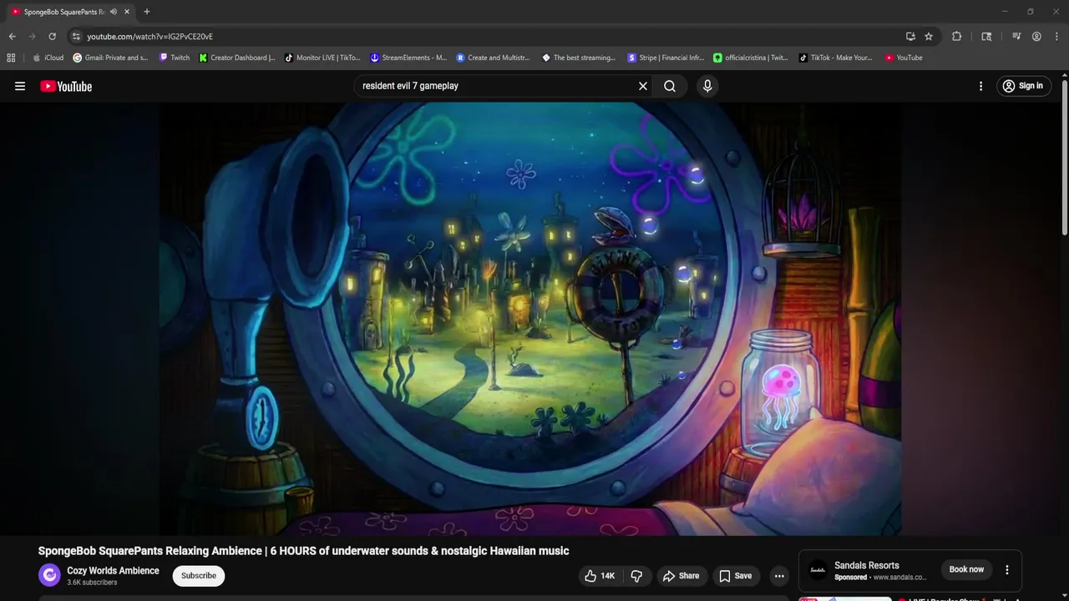Click the Sandals Resorts ad logo
1069x601 pixels.
(x=818, y=571)
